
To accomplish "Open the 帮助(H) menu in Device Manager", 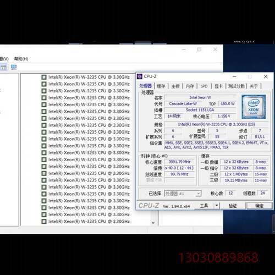I will pos(21,59).
